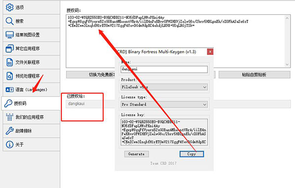Screen dimensions: 295x188
Task: Click the 文件关联程序 file icon
Action: coord(10,62)
